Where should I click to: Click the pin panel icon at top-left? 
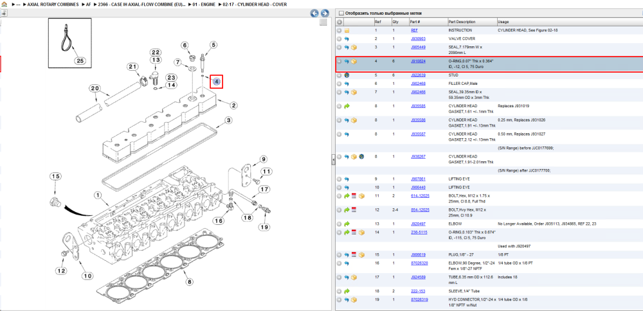point(4,13)
